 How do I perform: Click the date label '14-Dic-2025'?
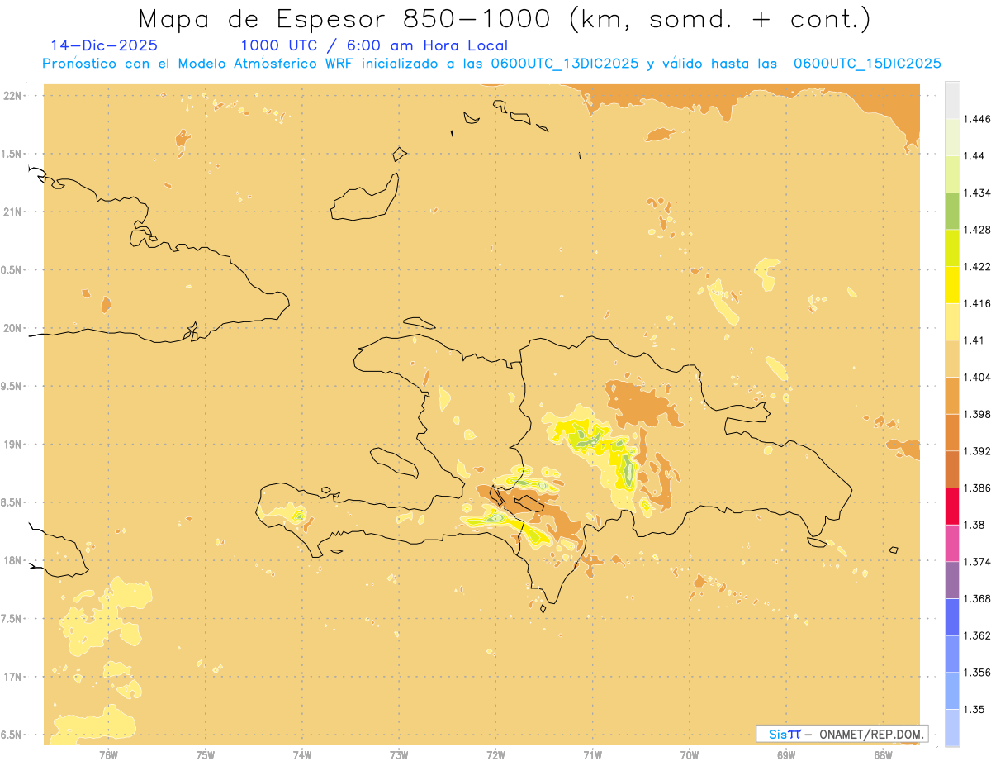104,45
